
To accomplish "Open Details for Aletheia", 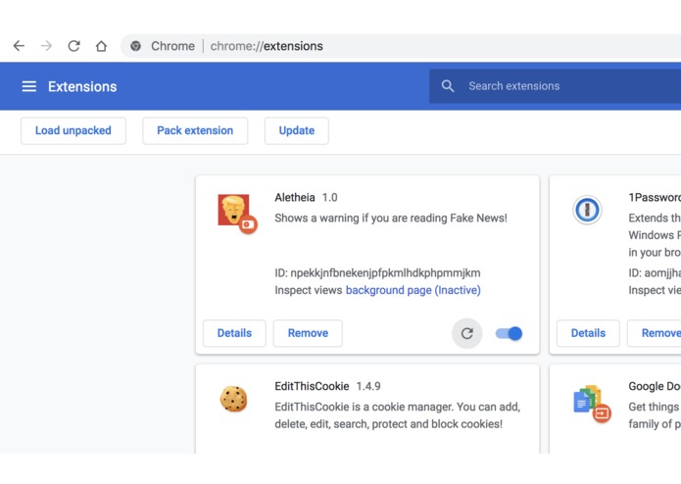I will (234, 333).
